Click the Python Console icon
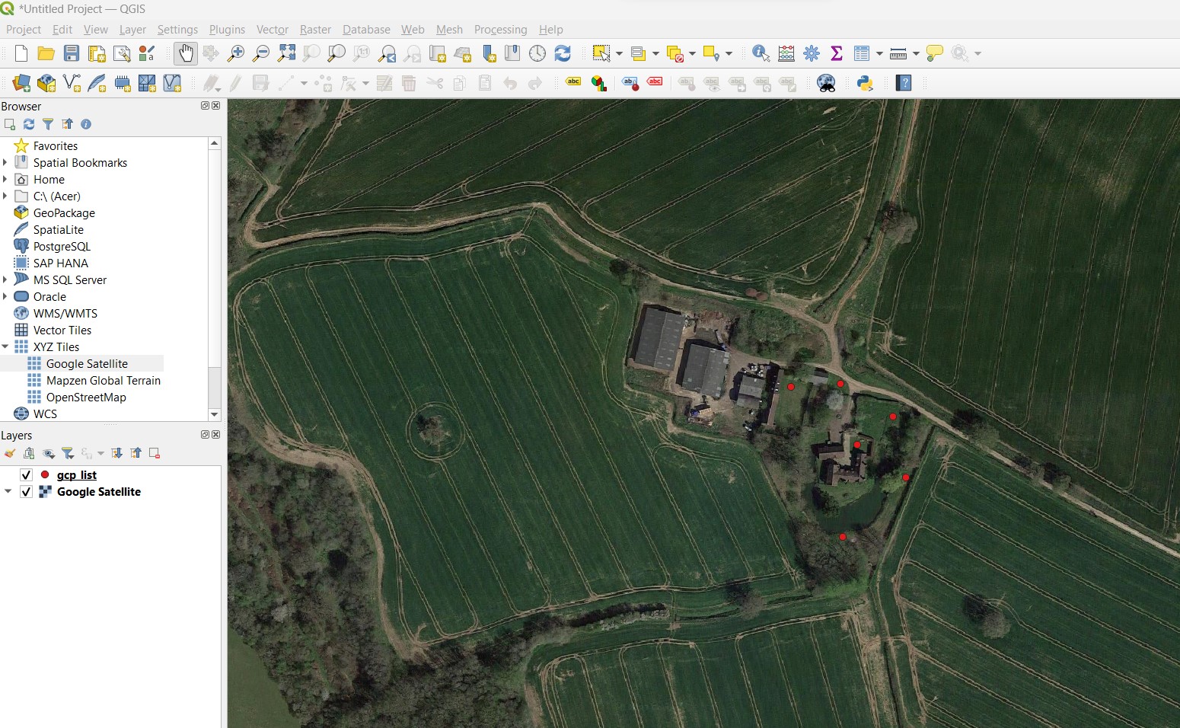The height and width of the screenshot is (728, 1180). tap(866, 83)
